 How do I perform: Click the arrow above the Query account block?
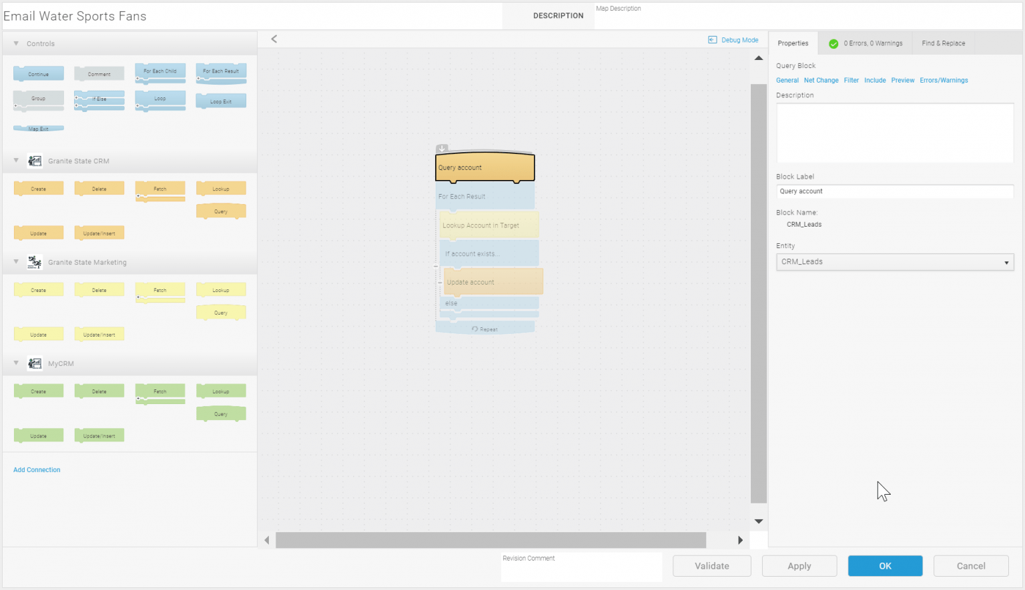[442, 149]
